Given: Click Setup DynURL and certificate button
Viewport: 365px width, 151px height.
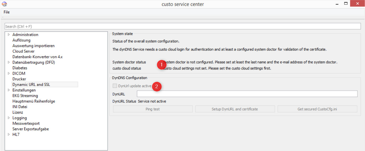Looking at the screenshot, I should pyautogui.click(x=235, y=109).
